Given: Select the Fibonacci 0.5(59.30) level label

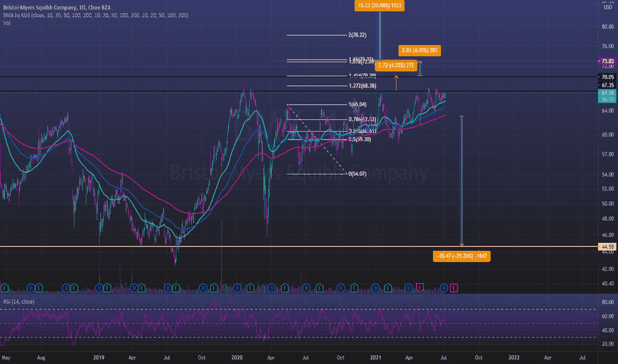Looking at the screenshot, I should (x=359, y=139).
